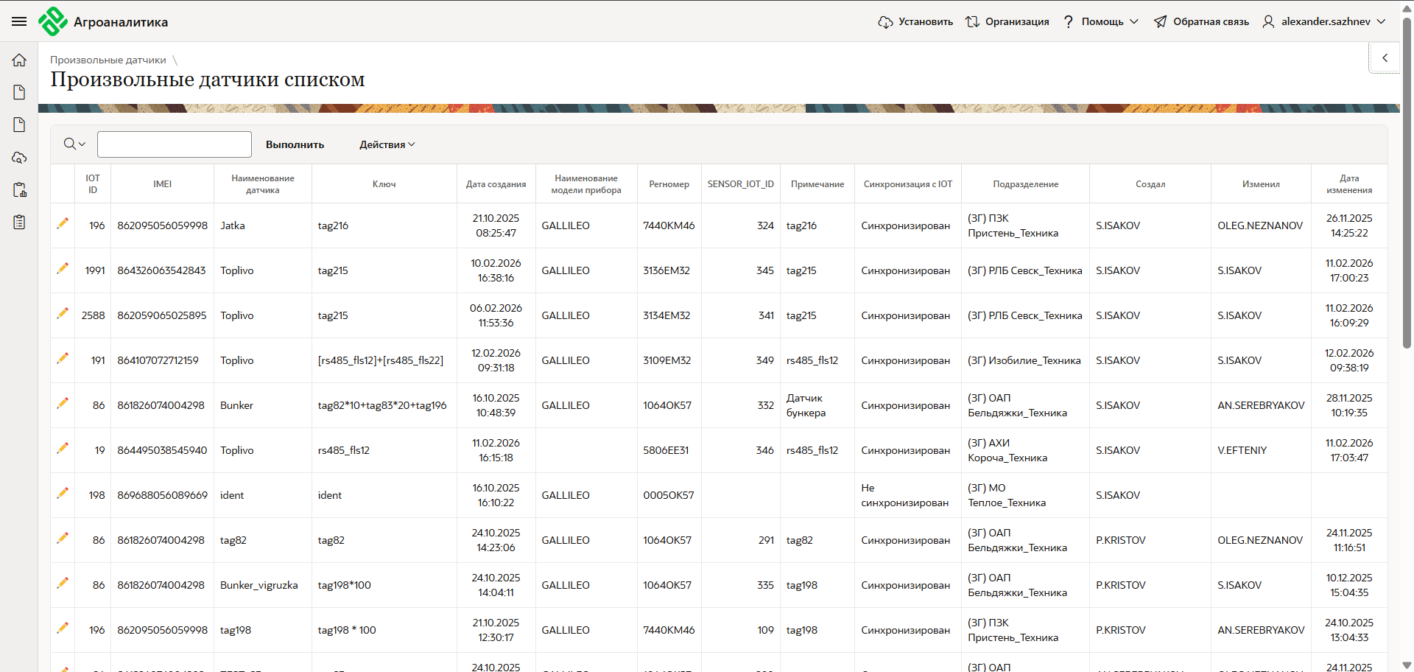Collapse the side panel with chevron arrow
The width and height of the screenshot is (1414, 672).
point(1385,58)
